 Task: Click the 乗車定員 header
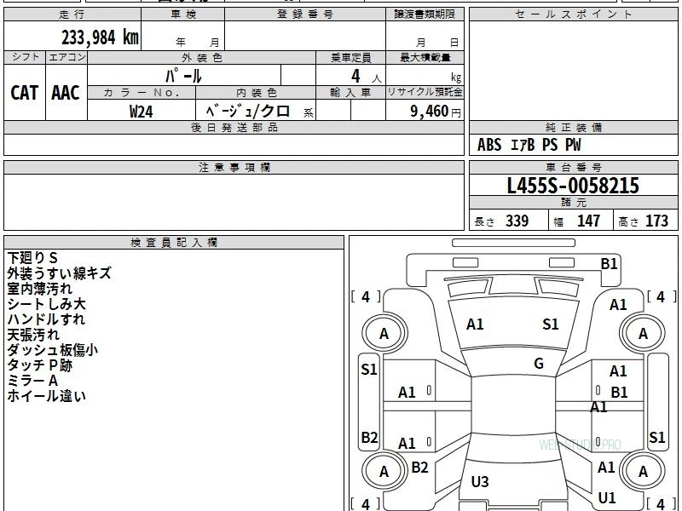(x=350, y=58)
